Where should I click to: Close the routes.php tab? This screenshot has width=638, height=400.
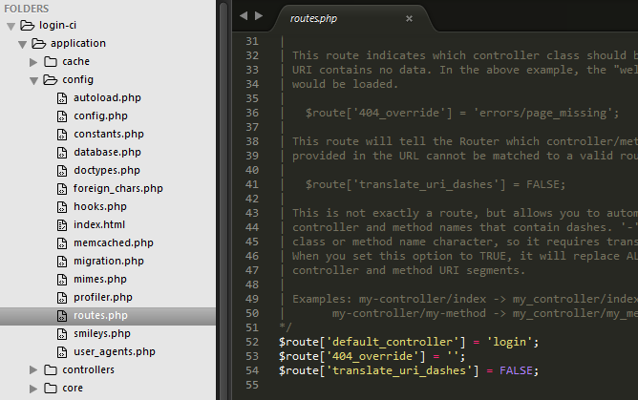409,19
